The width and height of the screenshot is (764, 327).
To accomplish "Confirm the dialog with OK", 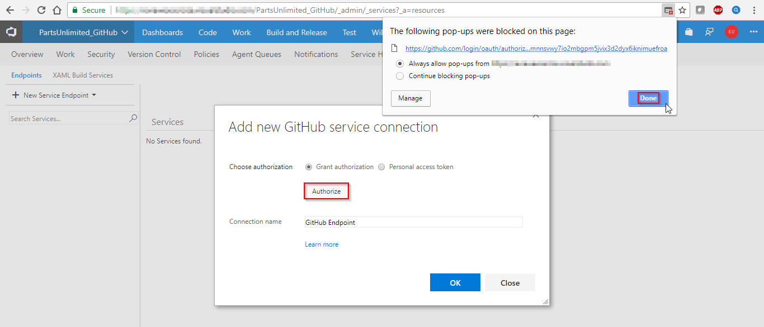I will click(455, 283).
